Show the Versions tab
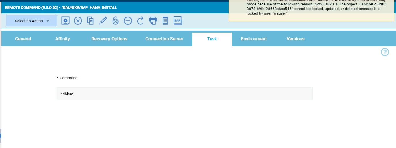 point(296,39)
